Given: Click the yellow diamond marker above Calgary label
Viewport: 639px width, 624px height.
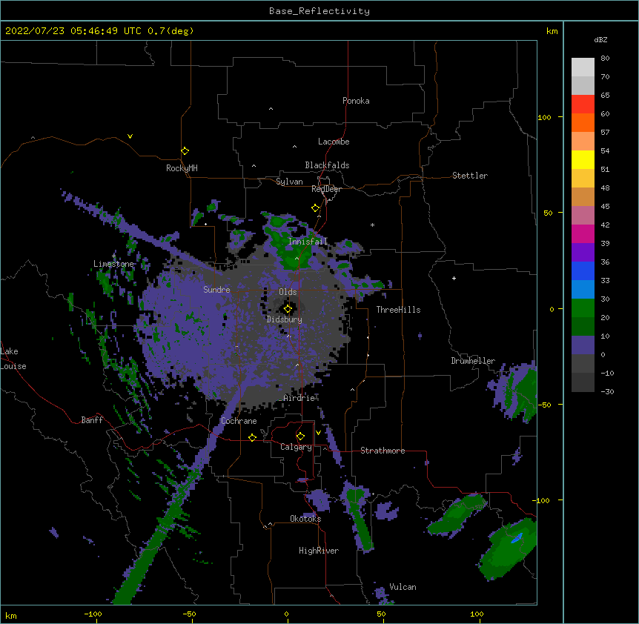Looking at the screenshot, I should tap(300, 437).
